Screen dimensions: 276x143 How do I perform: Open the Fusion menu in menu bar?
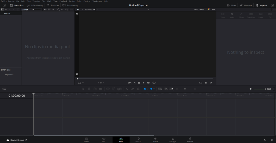pos(72,1)
